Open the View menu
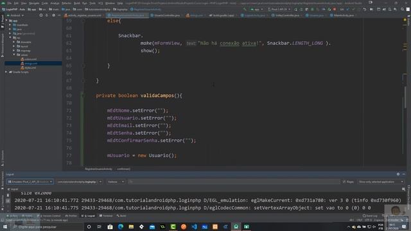The image size is (411, 231). click(x=24, y=3)
